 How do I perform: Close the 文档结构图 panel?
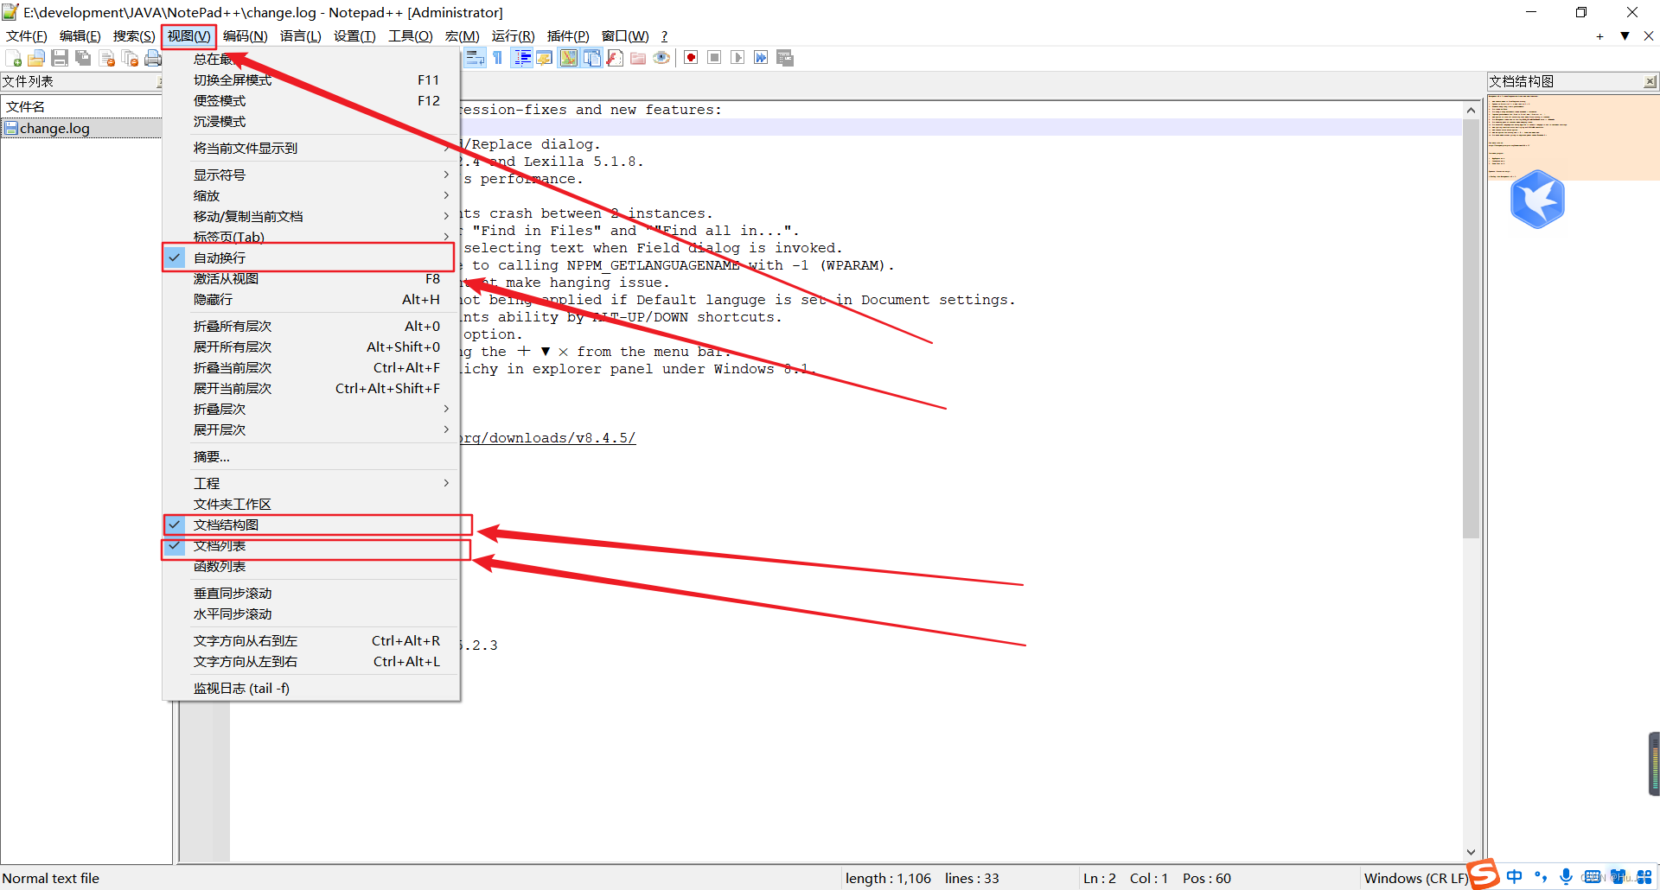pyautogui.click(x=1650, y=81)
